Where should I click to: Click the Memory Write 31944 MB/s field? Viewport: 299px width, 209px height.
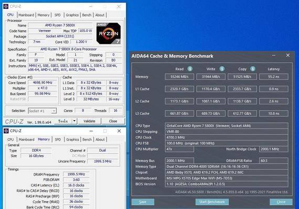tap(211, 77)
